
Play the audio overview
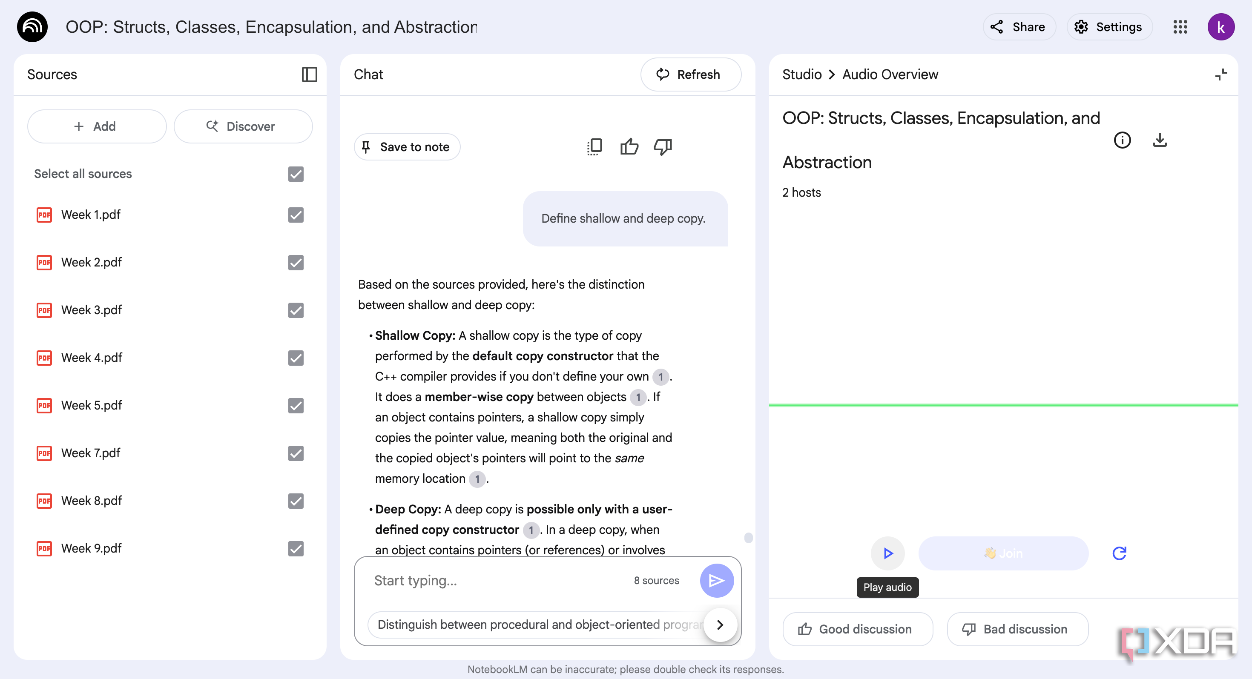[x=887, y=553]
